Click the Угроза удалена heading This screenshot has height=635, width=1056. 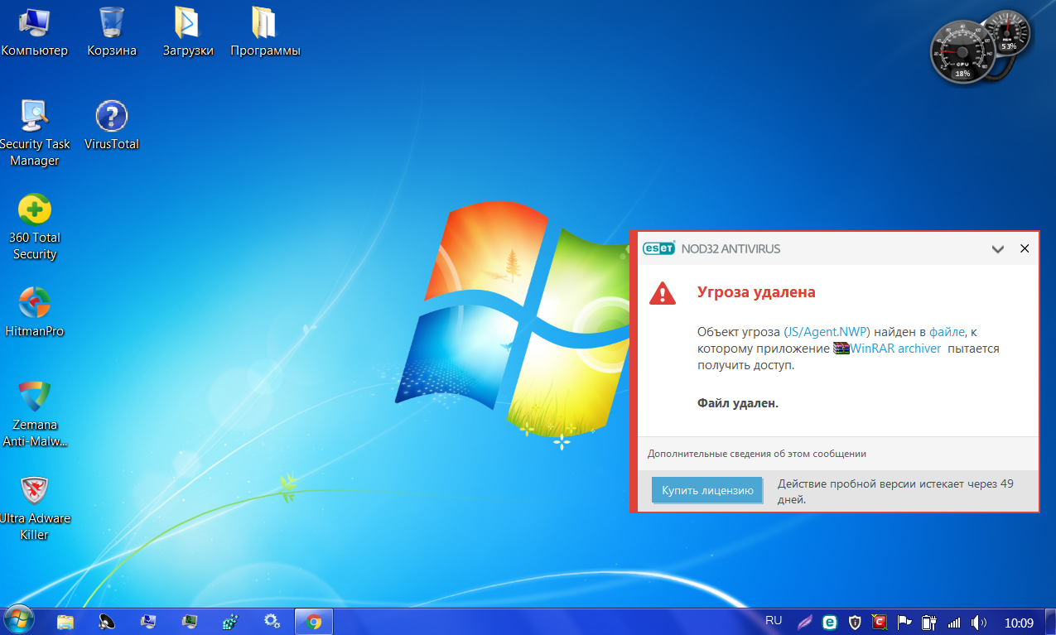(756, 291)
